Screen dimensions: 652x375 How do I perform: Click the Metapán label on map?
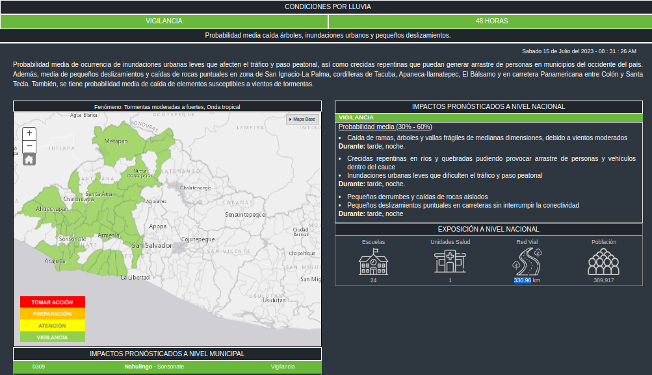(116, 141)
